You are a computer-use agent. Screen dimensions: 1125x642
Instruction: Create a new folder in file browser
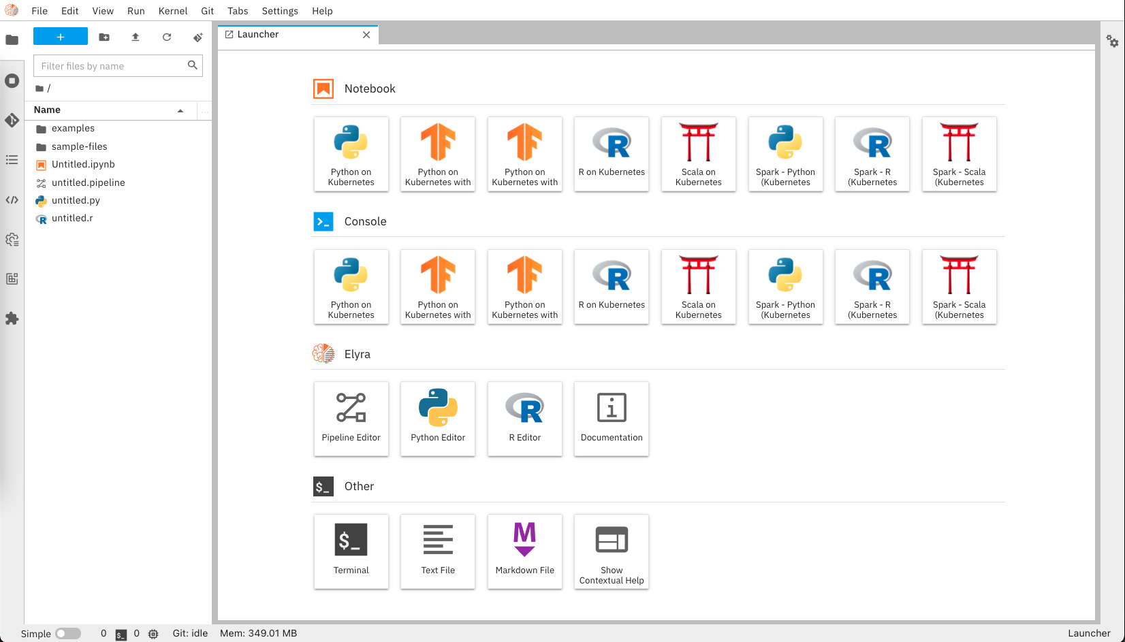pos(104,37)
